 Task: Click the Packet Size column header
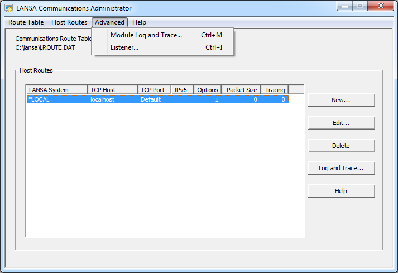coord(241,90)
